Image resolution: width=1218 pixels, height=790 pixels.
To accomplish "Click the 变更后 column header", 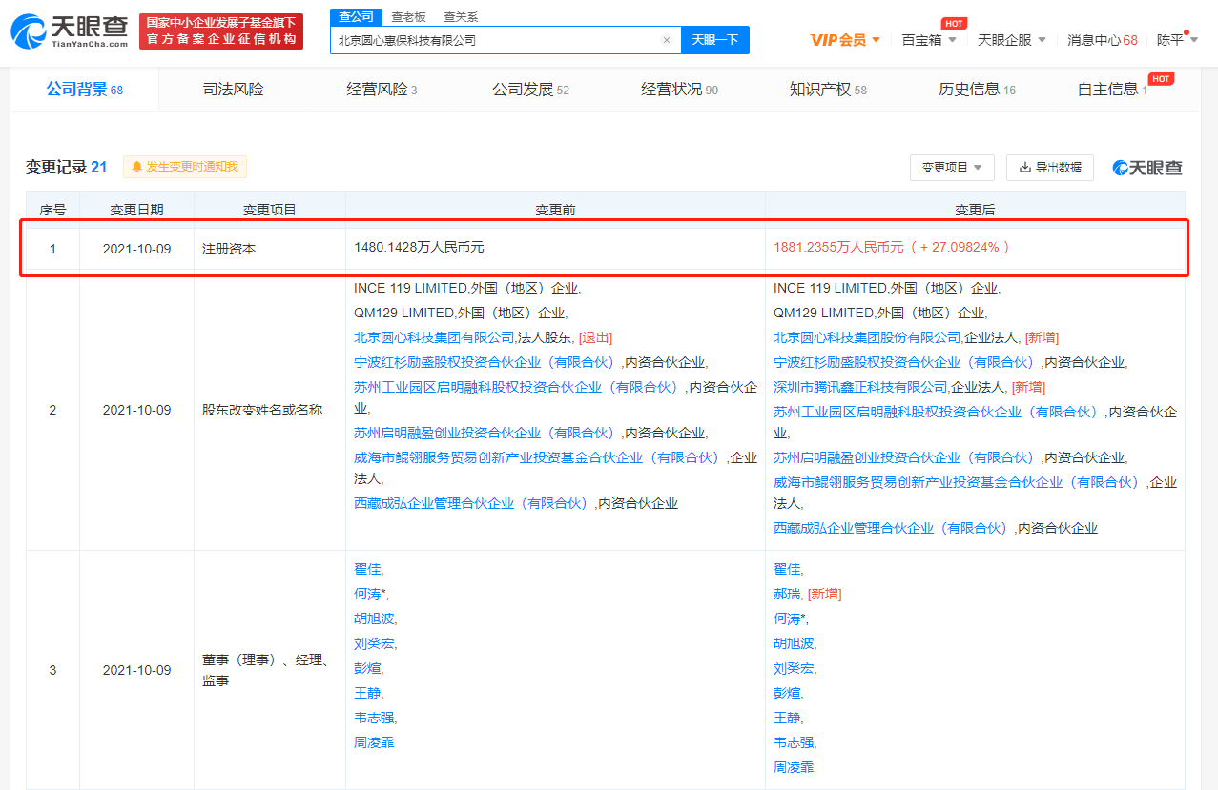I will coord(975,210).
